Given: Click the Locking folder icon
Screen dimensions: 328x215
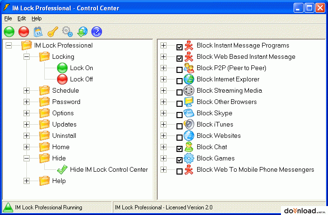Looking at the screenshot, I should coord(44,56).
